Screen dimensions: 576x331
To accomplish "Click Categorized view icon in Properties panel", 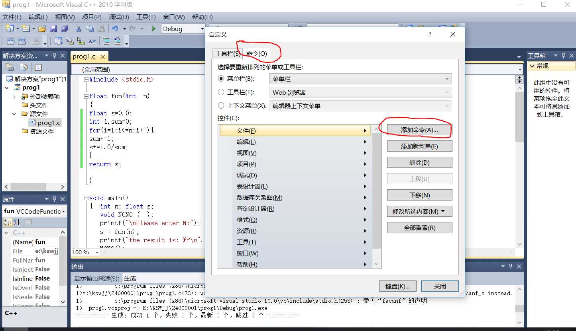I will (x=8, y=222).
